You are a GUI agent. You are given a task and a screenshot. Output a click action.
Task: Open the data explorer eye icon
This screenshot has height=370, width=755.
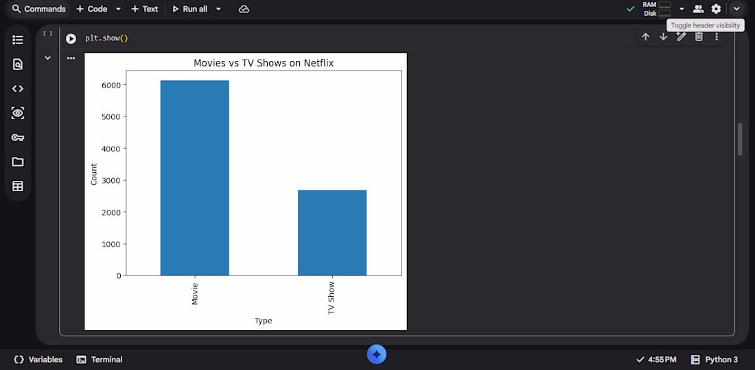[18, 114]
